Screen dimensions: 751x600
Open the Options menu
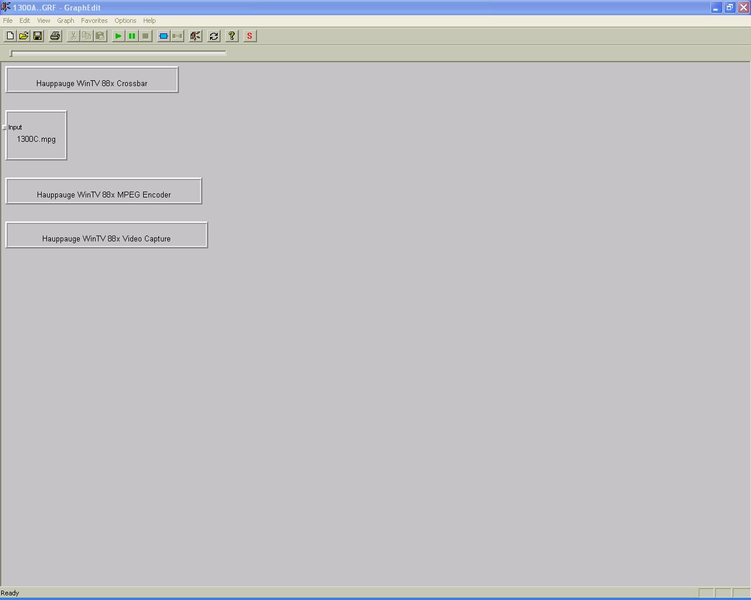[x=125, y=21]
